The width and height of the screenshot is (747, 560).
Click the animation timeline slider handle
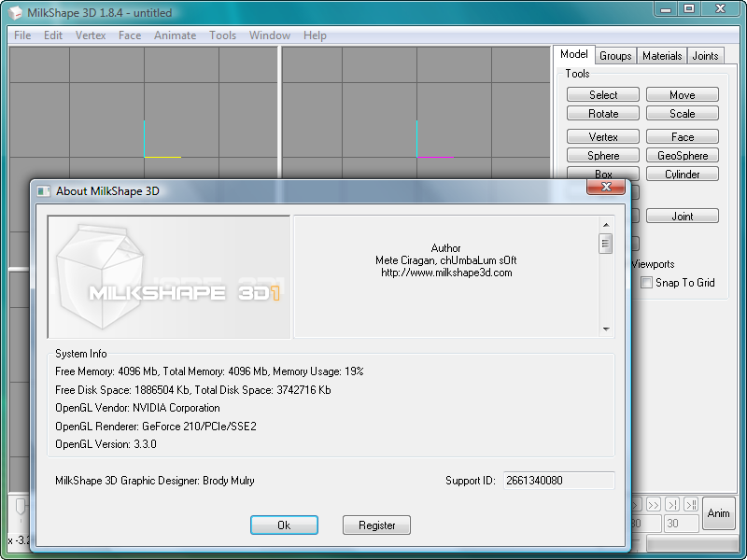pyautogui.click(x=21, y=506)
